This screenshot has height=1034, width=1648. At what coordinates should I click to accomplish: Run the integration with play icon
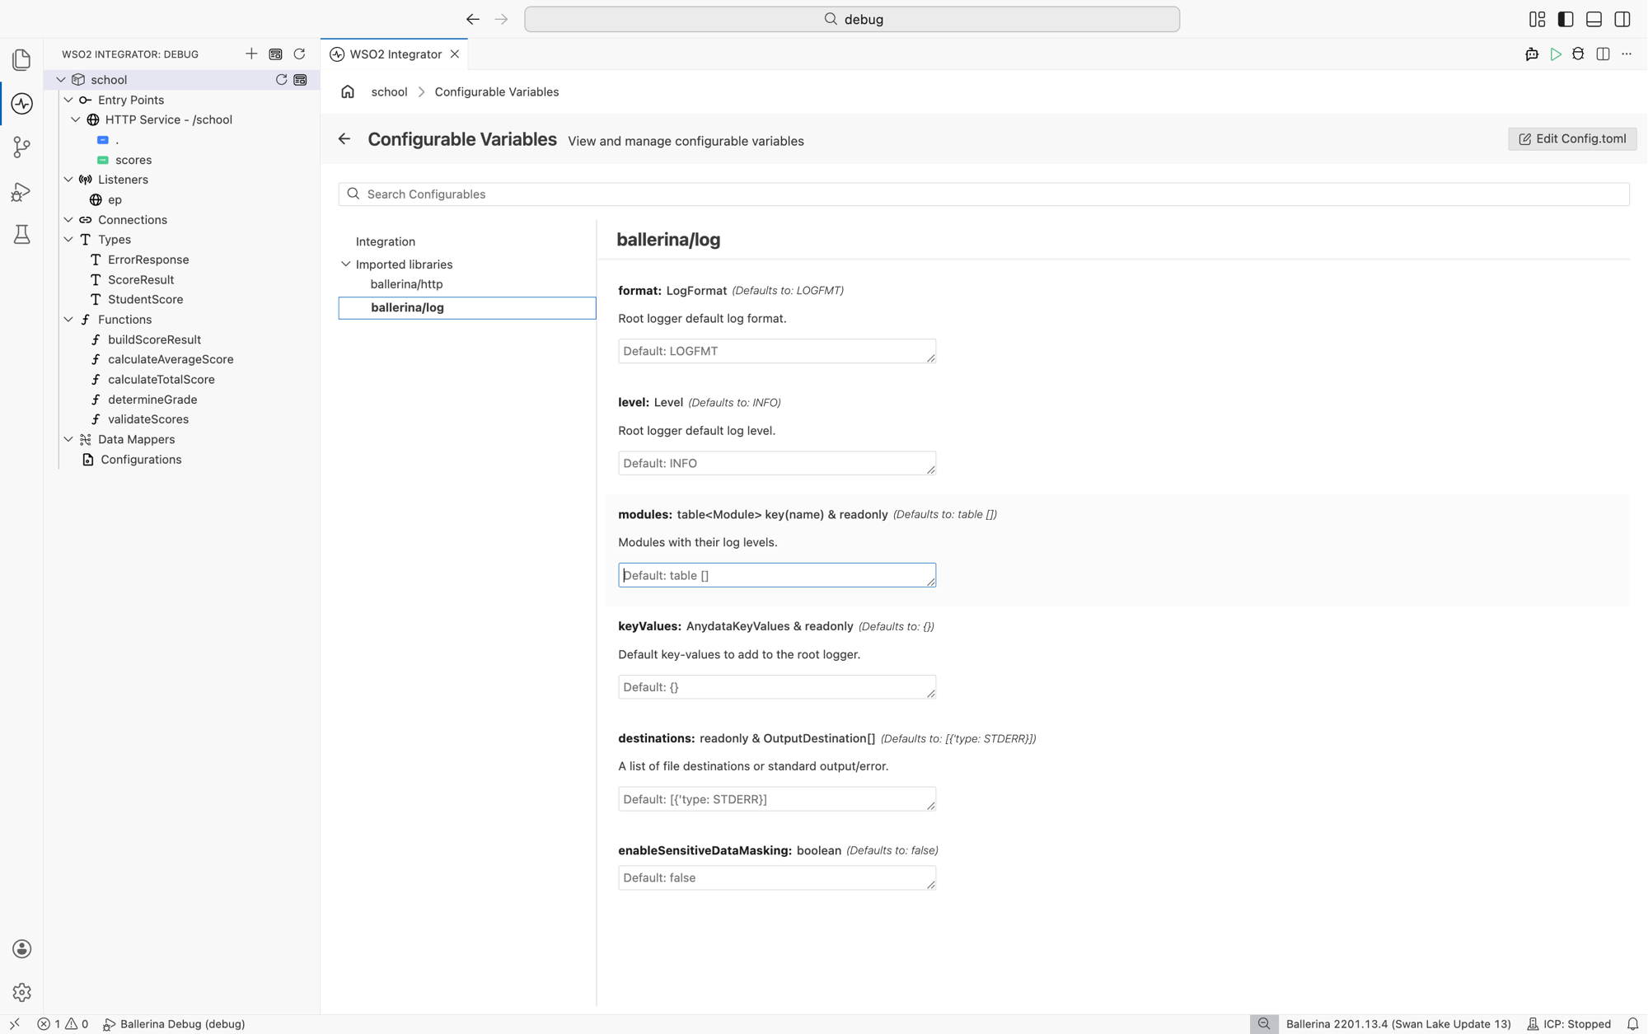1556,54
